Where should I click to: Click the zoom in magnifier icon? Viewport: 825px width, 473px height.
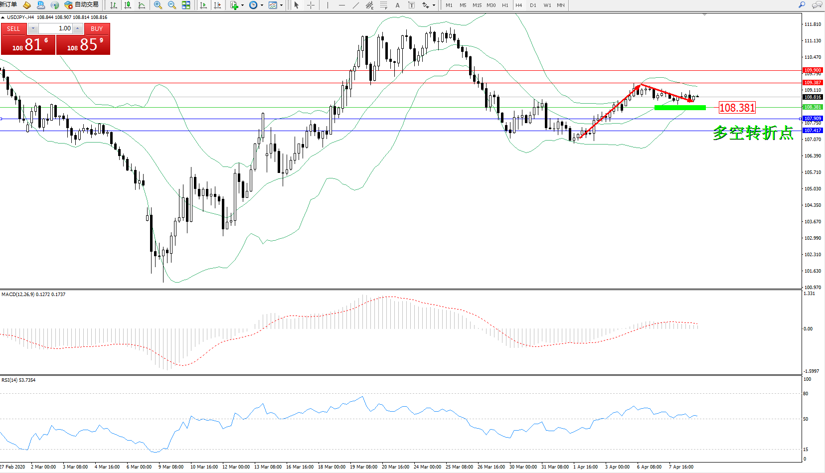tap(158, 5)
